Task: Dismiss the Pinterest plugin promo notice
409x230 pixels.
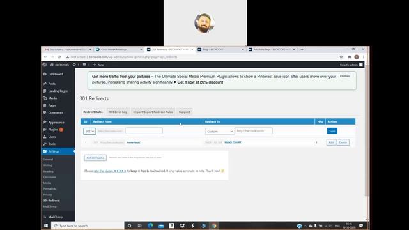Action: [345, 76]
